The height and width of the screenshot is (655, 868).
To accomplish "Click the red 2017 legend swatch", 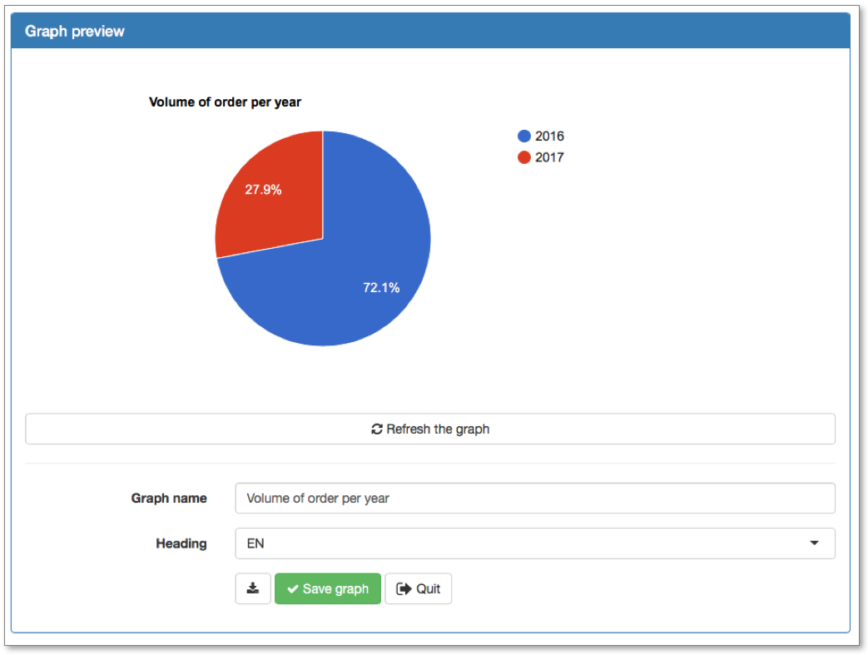I will (x=524, y=157).
